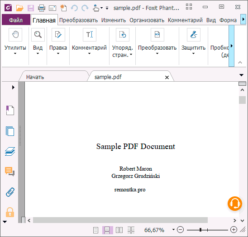Open the 66,67% zoom level dropdown
Screen dimensions: 248x237
pos(173,230)
